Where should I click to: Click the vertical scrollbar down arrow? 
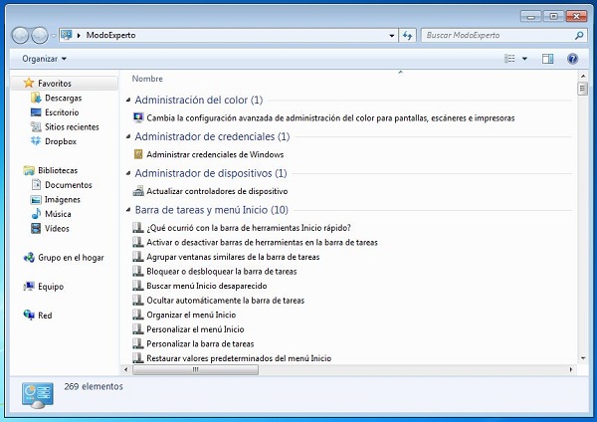(x=582, y=357)
